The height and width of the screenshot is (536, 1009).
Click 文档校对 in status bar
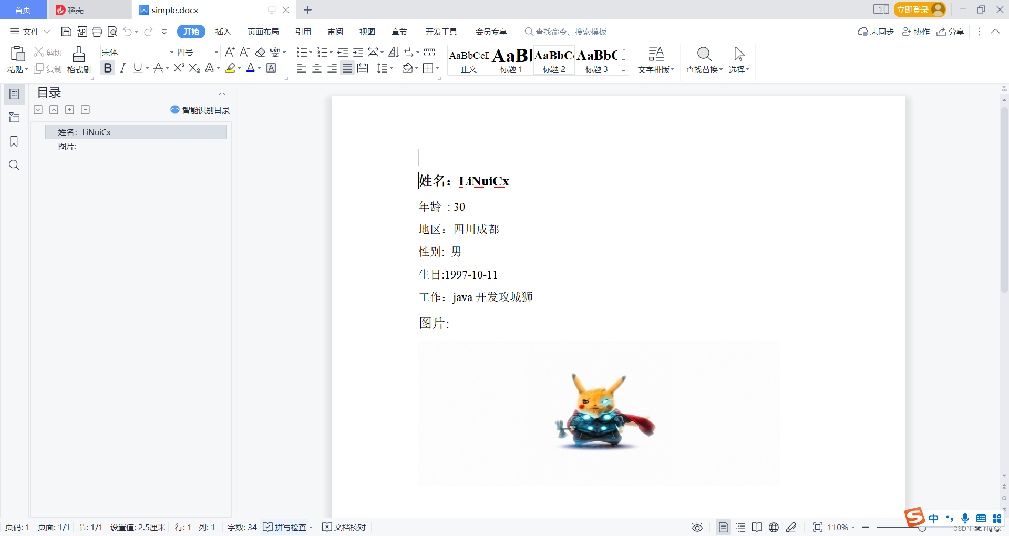click(x=344, y=527)
